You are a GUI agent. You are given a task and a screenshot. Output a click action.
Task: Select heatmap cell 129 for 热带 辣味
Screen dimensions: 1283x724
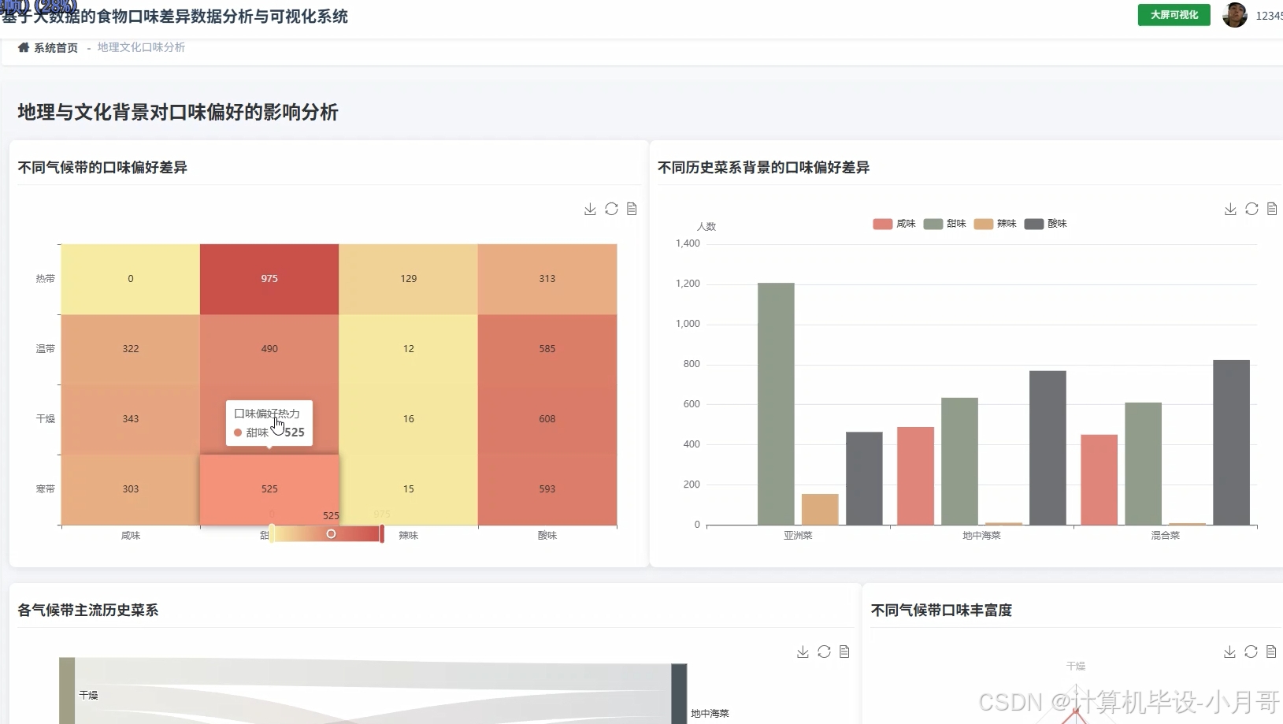click(408, 279)
